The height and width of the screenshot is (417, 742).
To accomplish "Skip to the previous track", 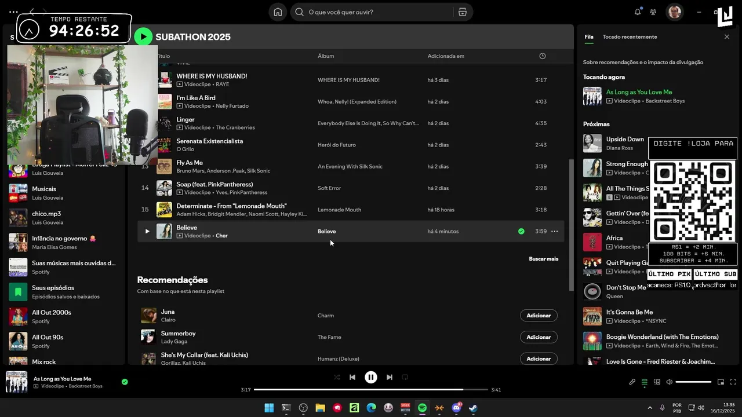I will 352,377.
